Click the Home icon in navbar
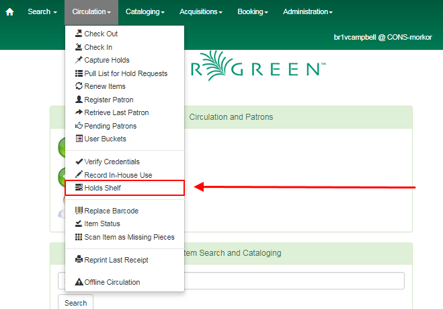This screenshot has height=309, width=443. (x=9, y=12)
